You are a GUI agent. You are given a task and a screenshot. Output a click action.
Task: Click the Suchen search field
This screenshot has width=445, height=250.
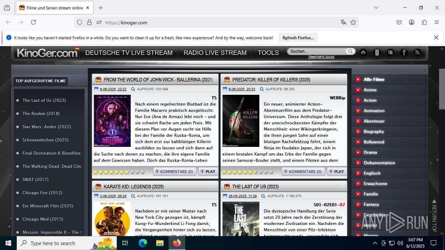(317, 51)
